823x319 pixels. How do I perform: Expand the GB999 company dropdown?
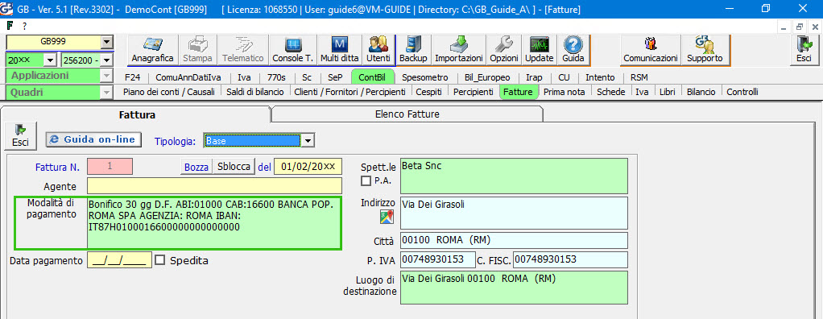pos(106,42)
